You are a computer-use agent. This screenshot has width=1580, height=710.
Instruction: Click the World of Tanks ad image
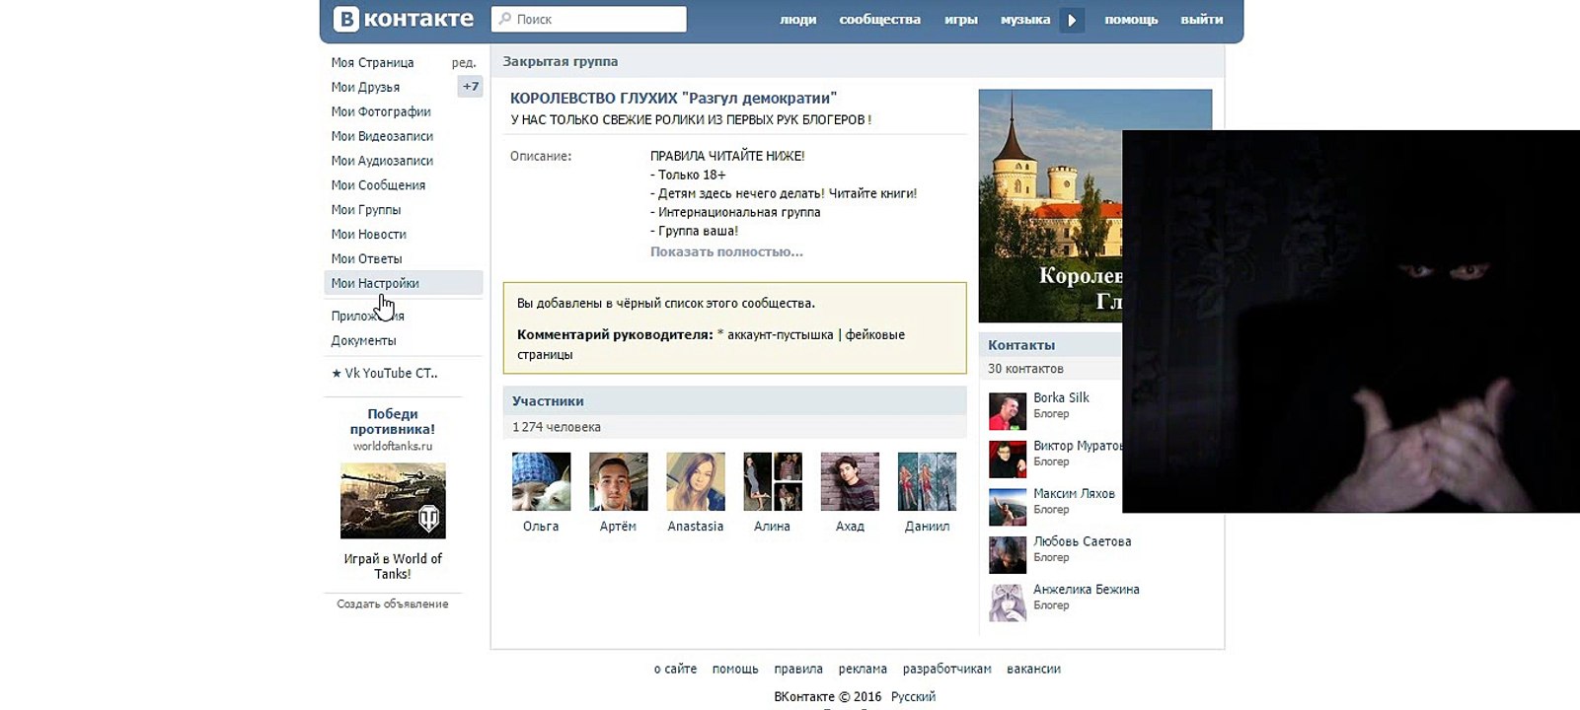(x=393, y=501)
